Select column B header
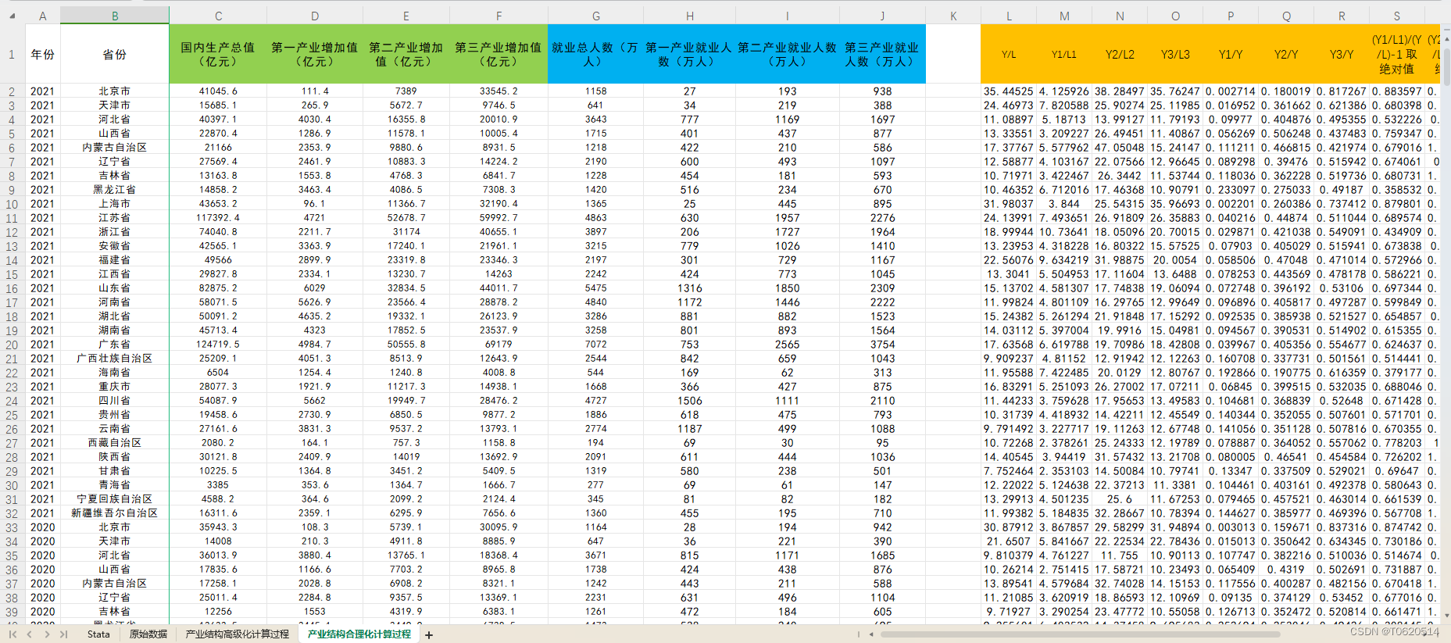 (x=115, y=16)
